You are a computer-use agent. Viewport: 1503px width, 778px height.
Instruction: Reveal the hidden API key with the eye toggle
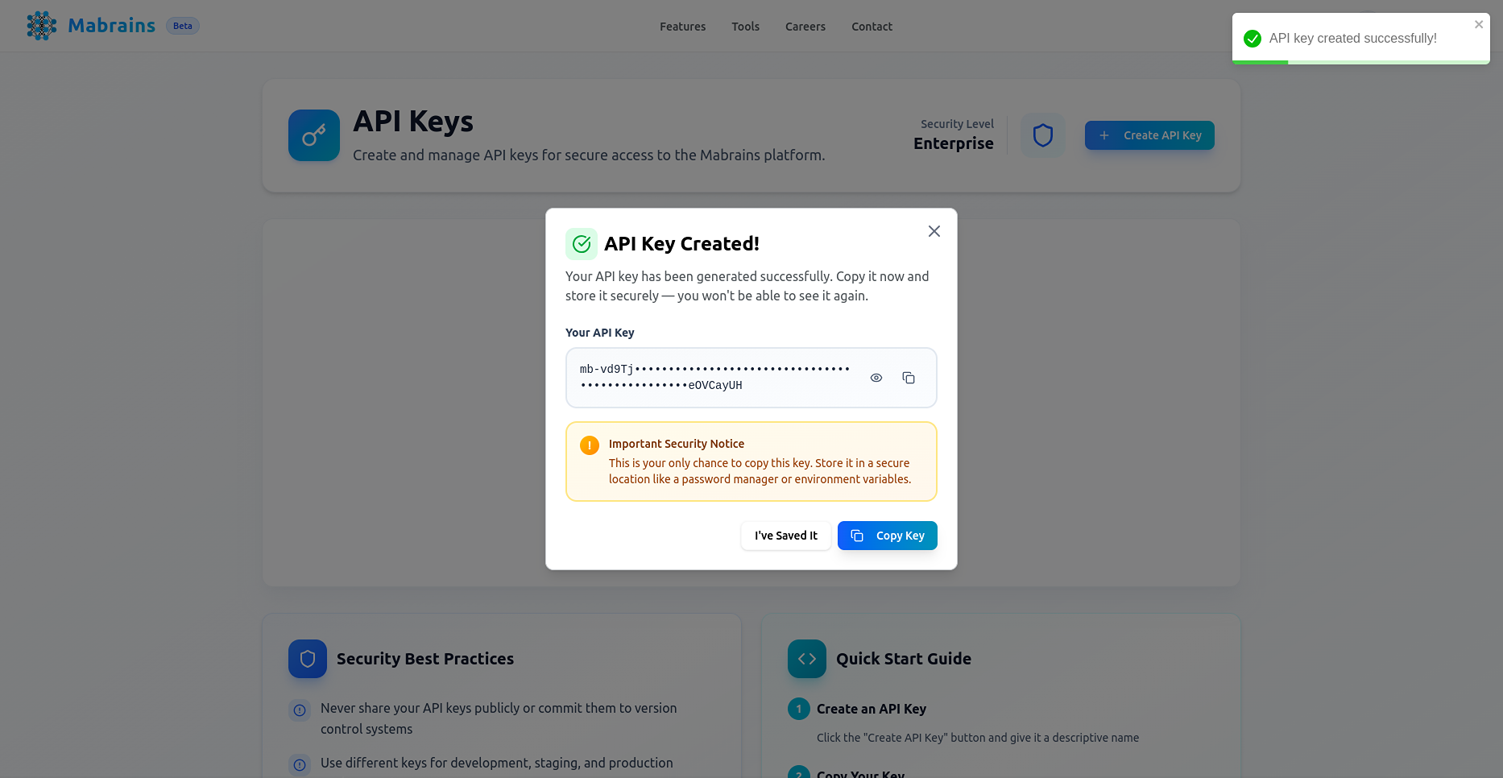876,377
